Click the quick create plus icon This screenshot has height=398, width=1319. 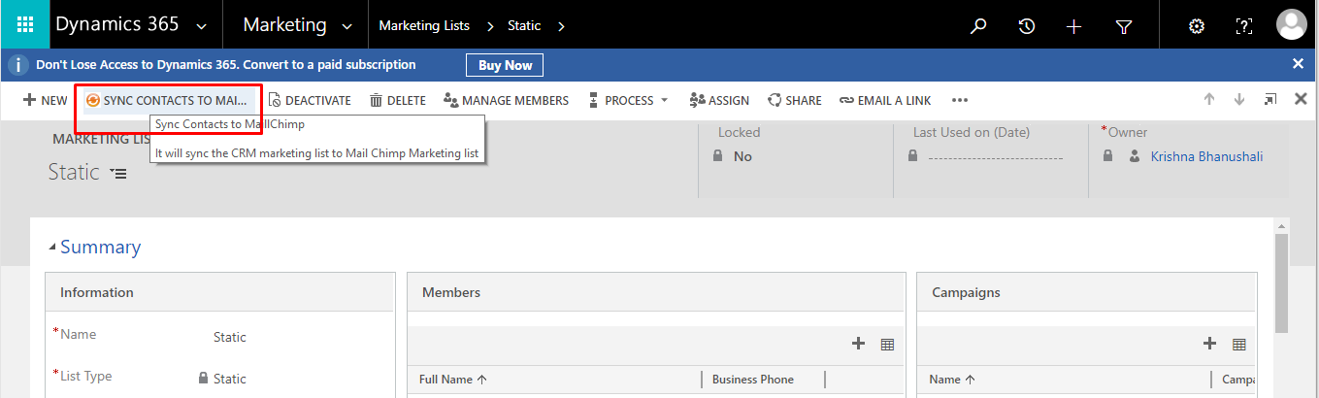[x=1073, y=26]
